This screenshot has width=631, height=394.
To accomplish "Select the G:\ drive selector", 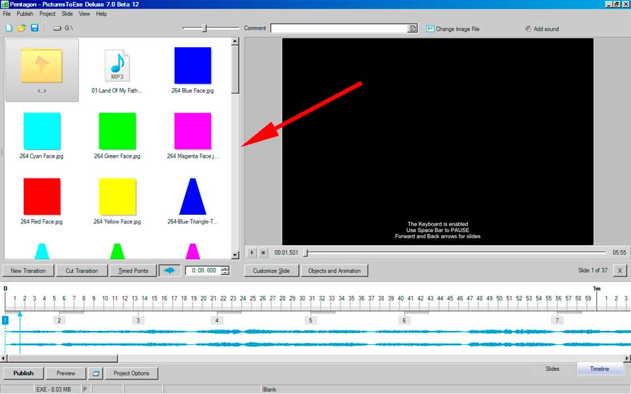I will pos(64,29).
